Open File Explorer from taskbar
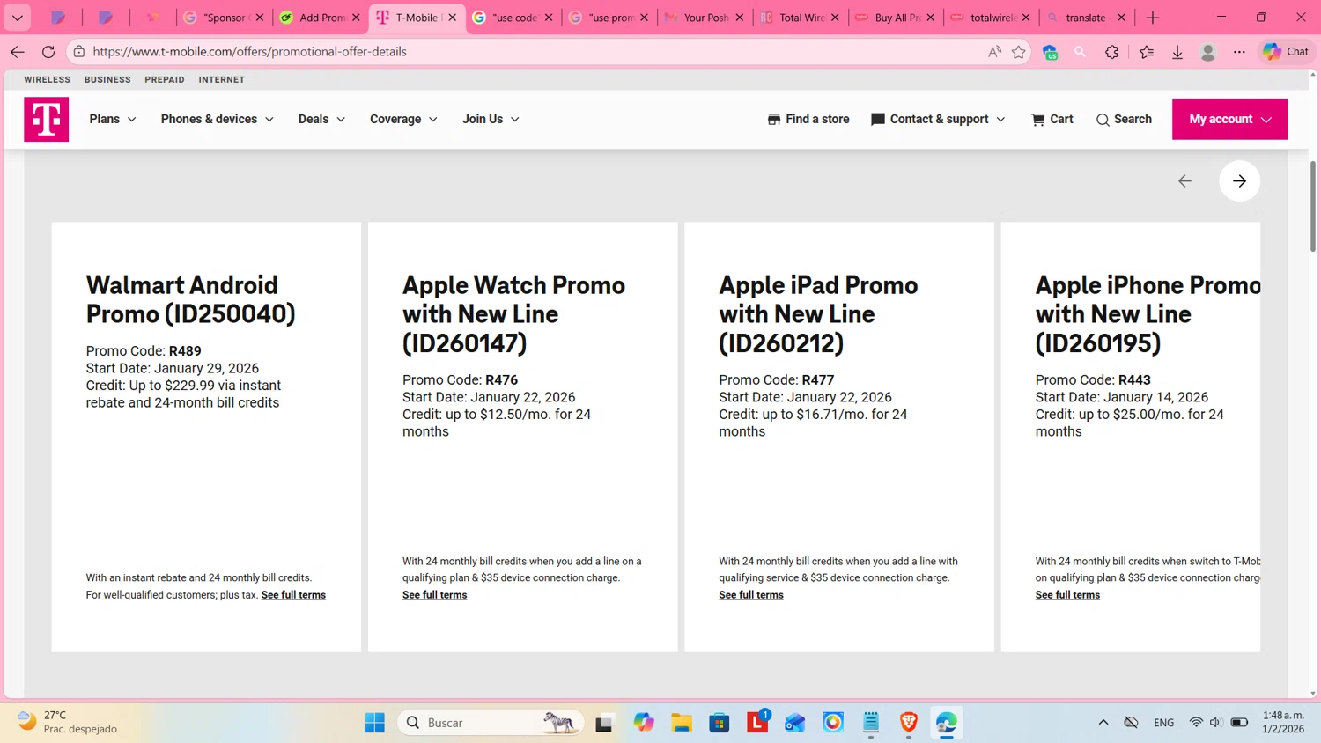Viewport: 1321px width, 743px height. click(x=682, y=723)
